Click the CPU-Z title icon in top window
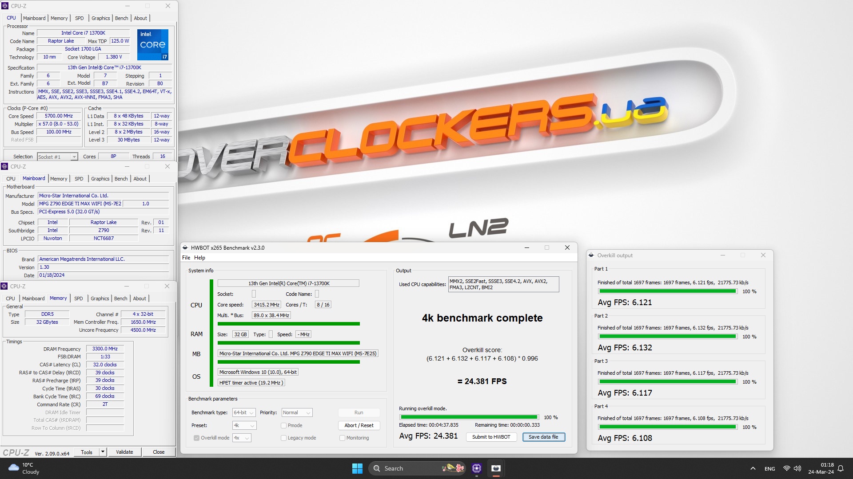This screenshot has width=853, height=479. coord(5,6)
